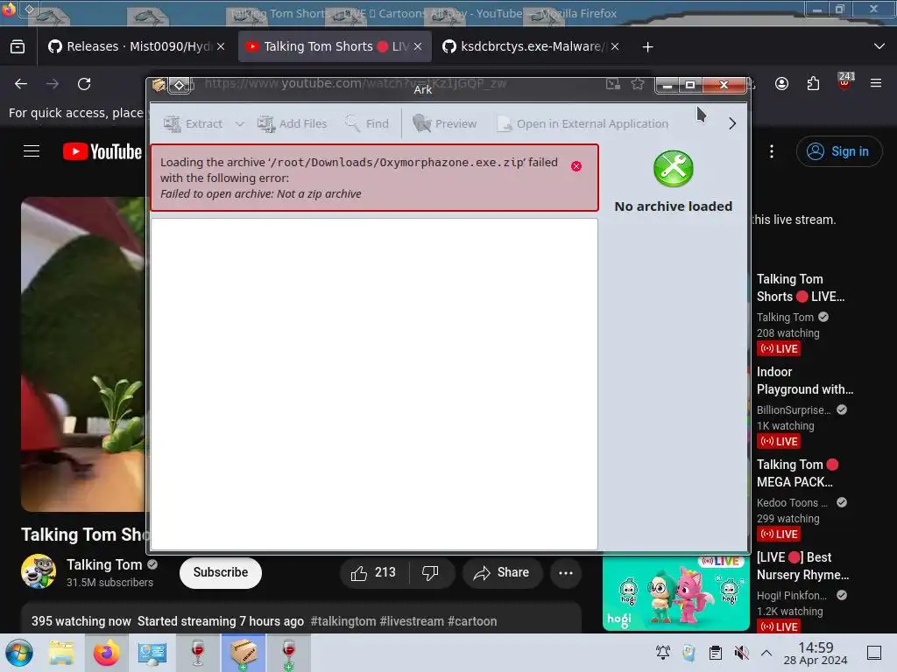Image resolution: width=897 pixels, height=672 pixels.
Task: Click the #cartoon hashtag
Action: (x=472, y=621)
